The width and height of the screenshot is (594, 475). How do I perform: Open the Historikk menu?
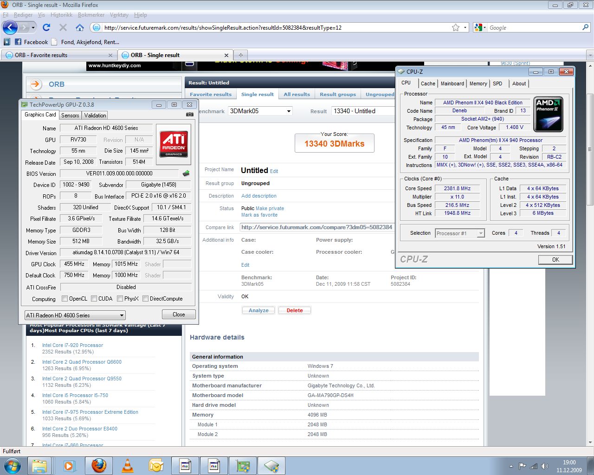click(x=61, y=15)
